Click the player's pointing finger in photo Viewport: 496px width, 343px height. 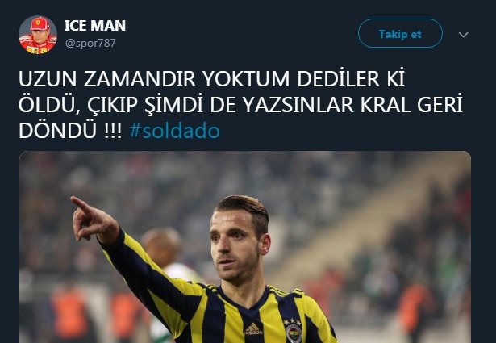[80, 203]
